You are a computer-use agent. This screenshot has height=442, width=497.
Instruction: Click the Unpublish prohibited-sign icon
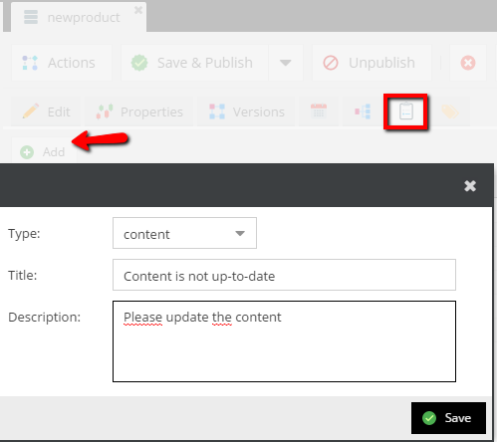pyautogui.click(x=331, y=63)
